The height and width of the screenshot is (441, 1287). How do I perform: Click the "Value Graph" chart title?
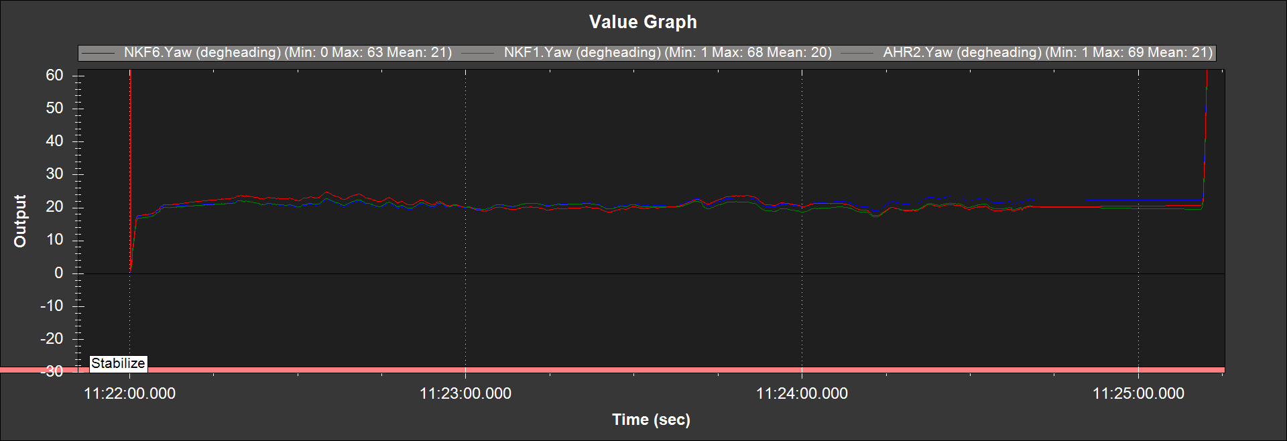[x=643, y=22]
